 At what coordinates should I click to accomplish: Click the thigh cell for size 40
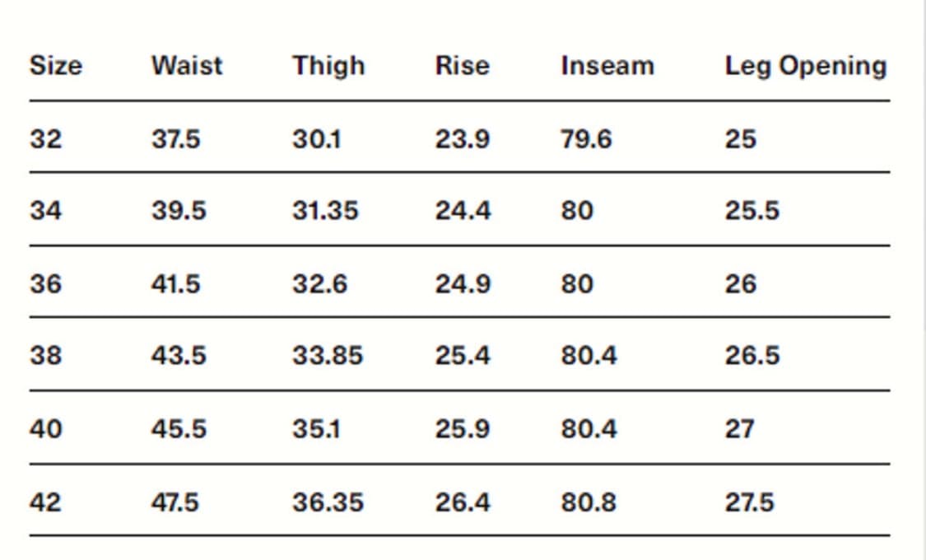coord(316,430)
